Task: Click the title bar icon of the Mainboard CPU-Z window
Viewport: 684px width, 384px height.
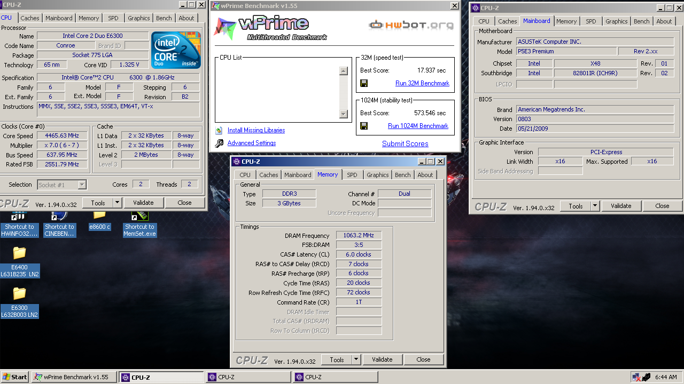Action: (x=476, y=8)
